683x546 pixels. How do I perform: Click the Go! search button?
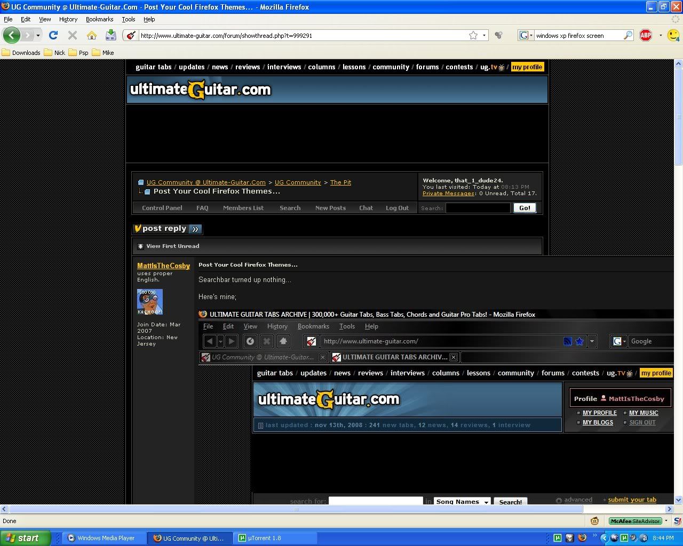pos(525,208)
